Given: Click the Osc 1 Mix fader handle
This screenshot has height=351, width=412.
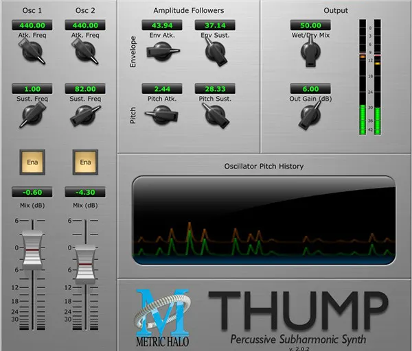Looking at the screenshot, I should coord(32,251).
